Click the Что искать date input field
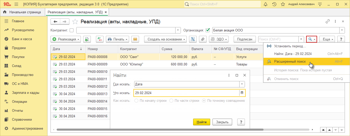This screenshot has width=350, height=136. [186, 93]
